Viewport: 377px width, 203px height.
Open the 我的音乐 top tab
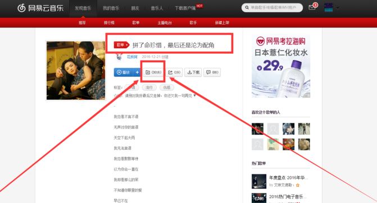pos(111,8)
